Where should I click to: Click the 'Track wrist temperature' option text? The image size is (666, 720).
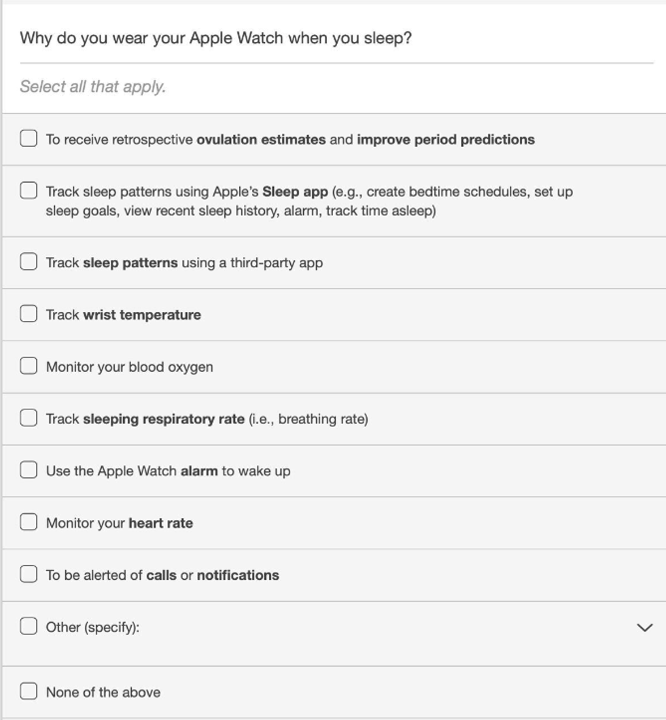pos(123,315)
